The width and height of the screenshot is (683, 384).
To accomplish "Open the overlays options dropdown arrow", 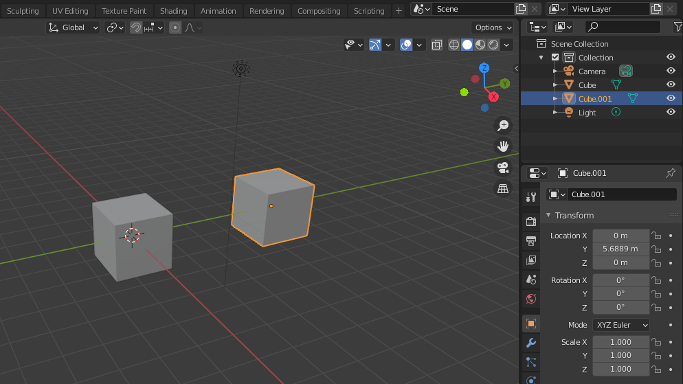I will pyautogui.click(x=419, y=45).
